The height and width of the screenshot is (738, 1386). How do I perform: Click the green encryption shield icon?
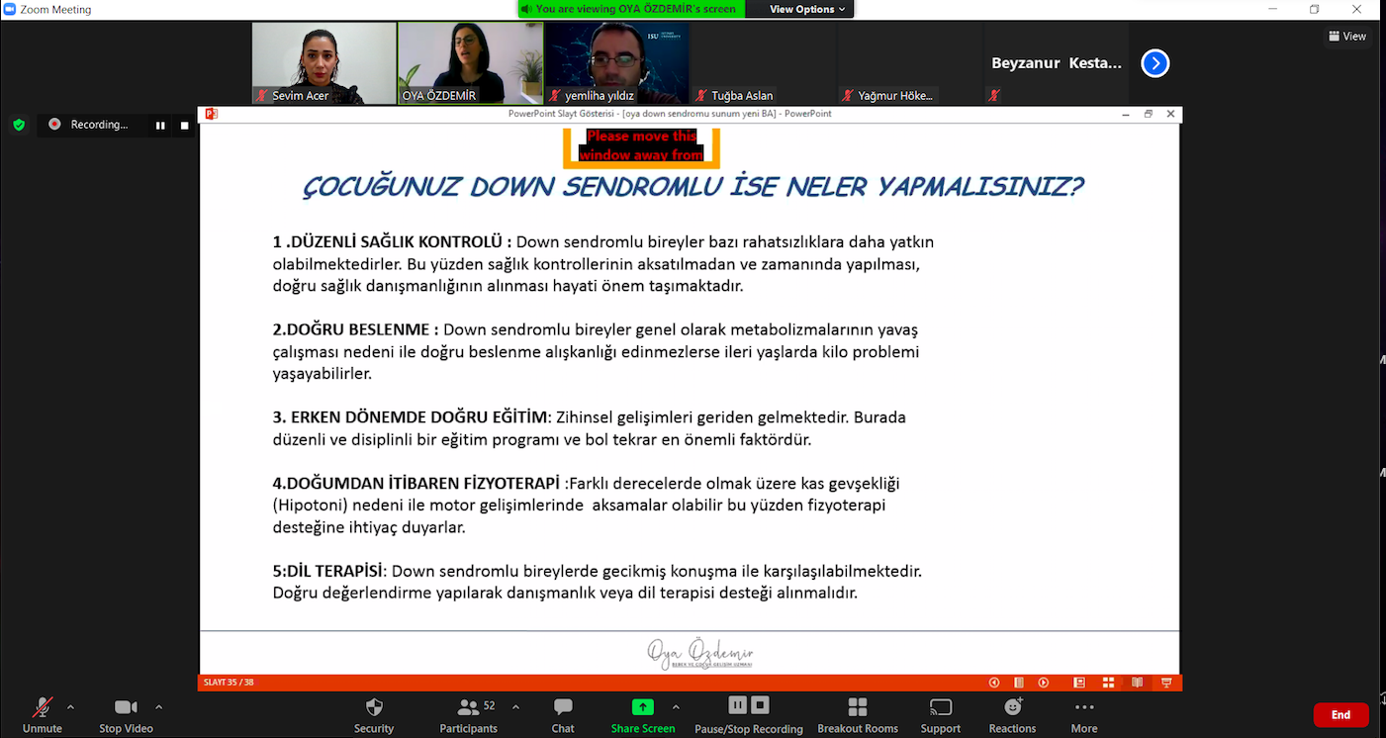[x=19, y=125]
